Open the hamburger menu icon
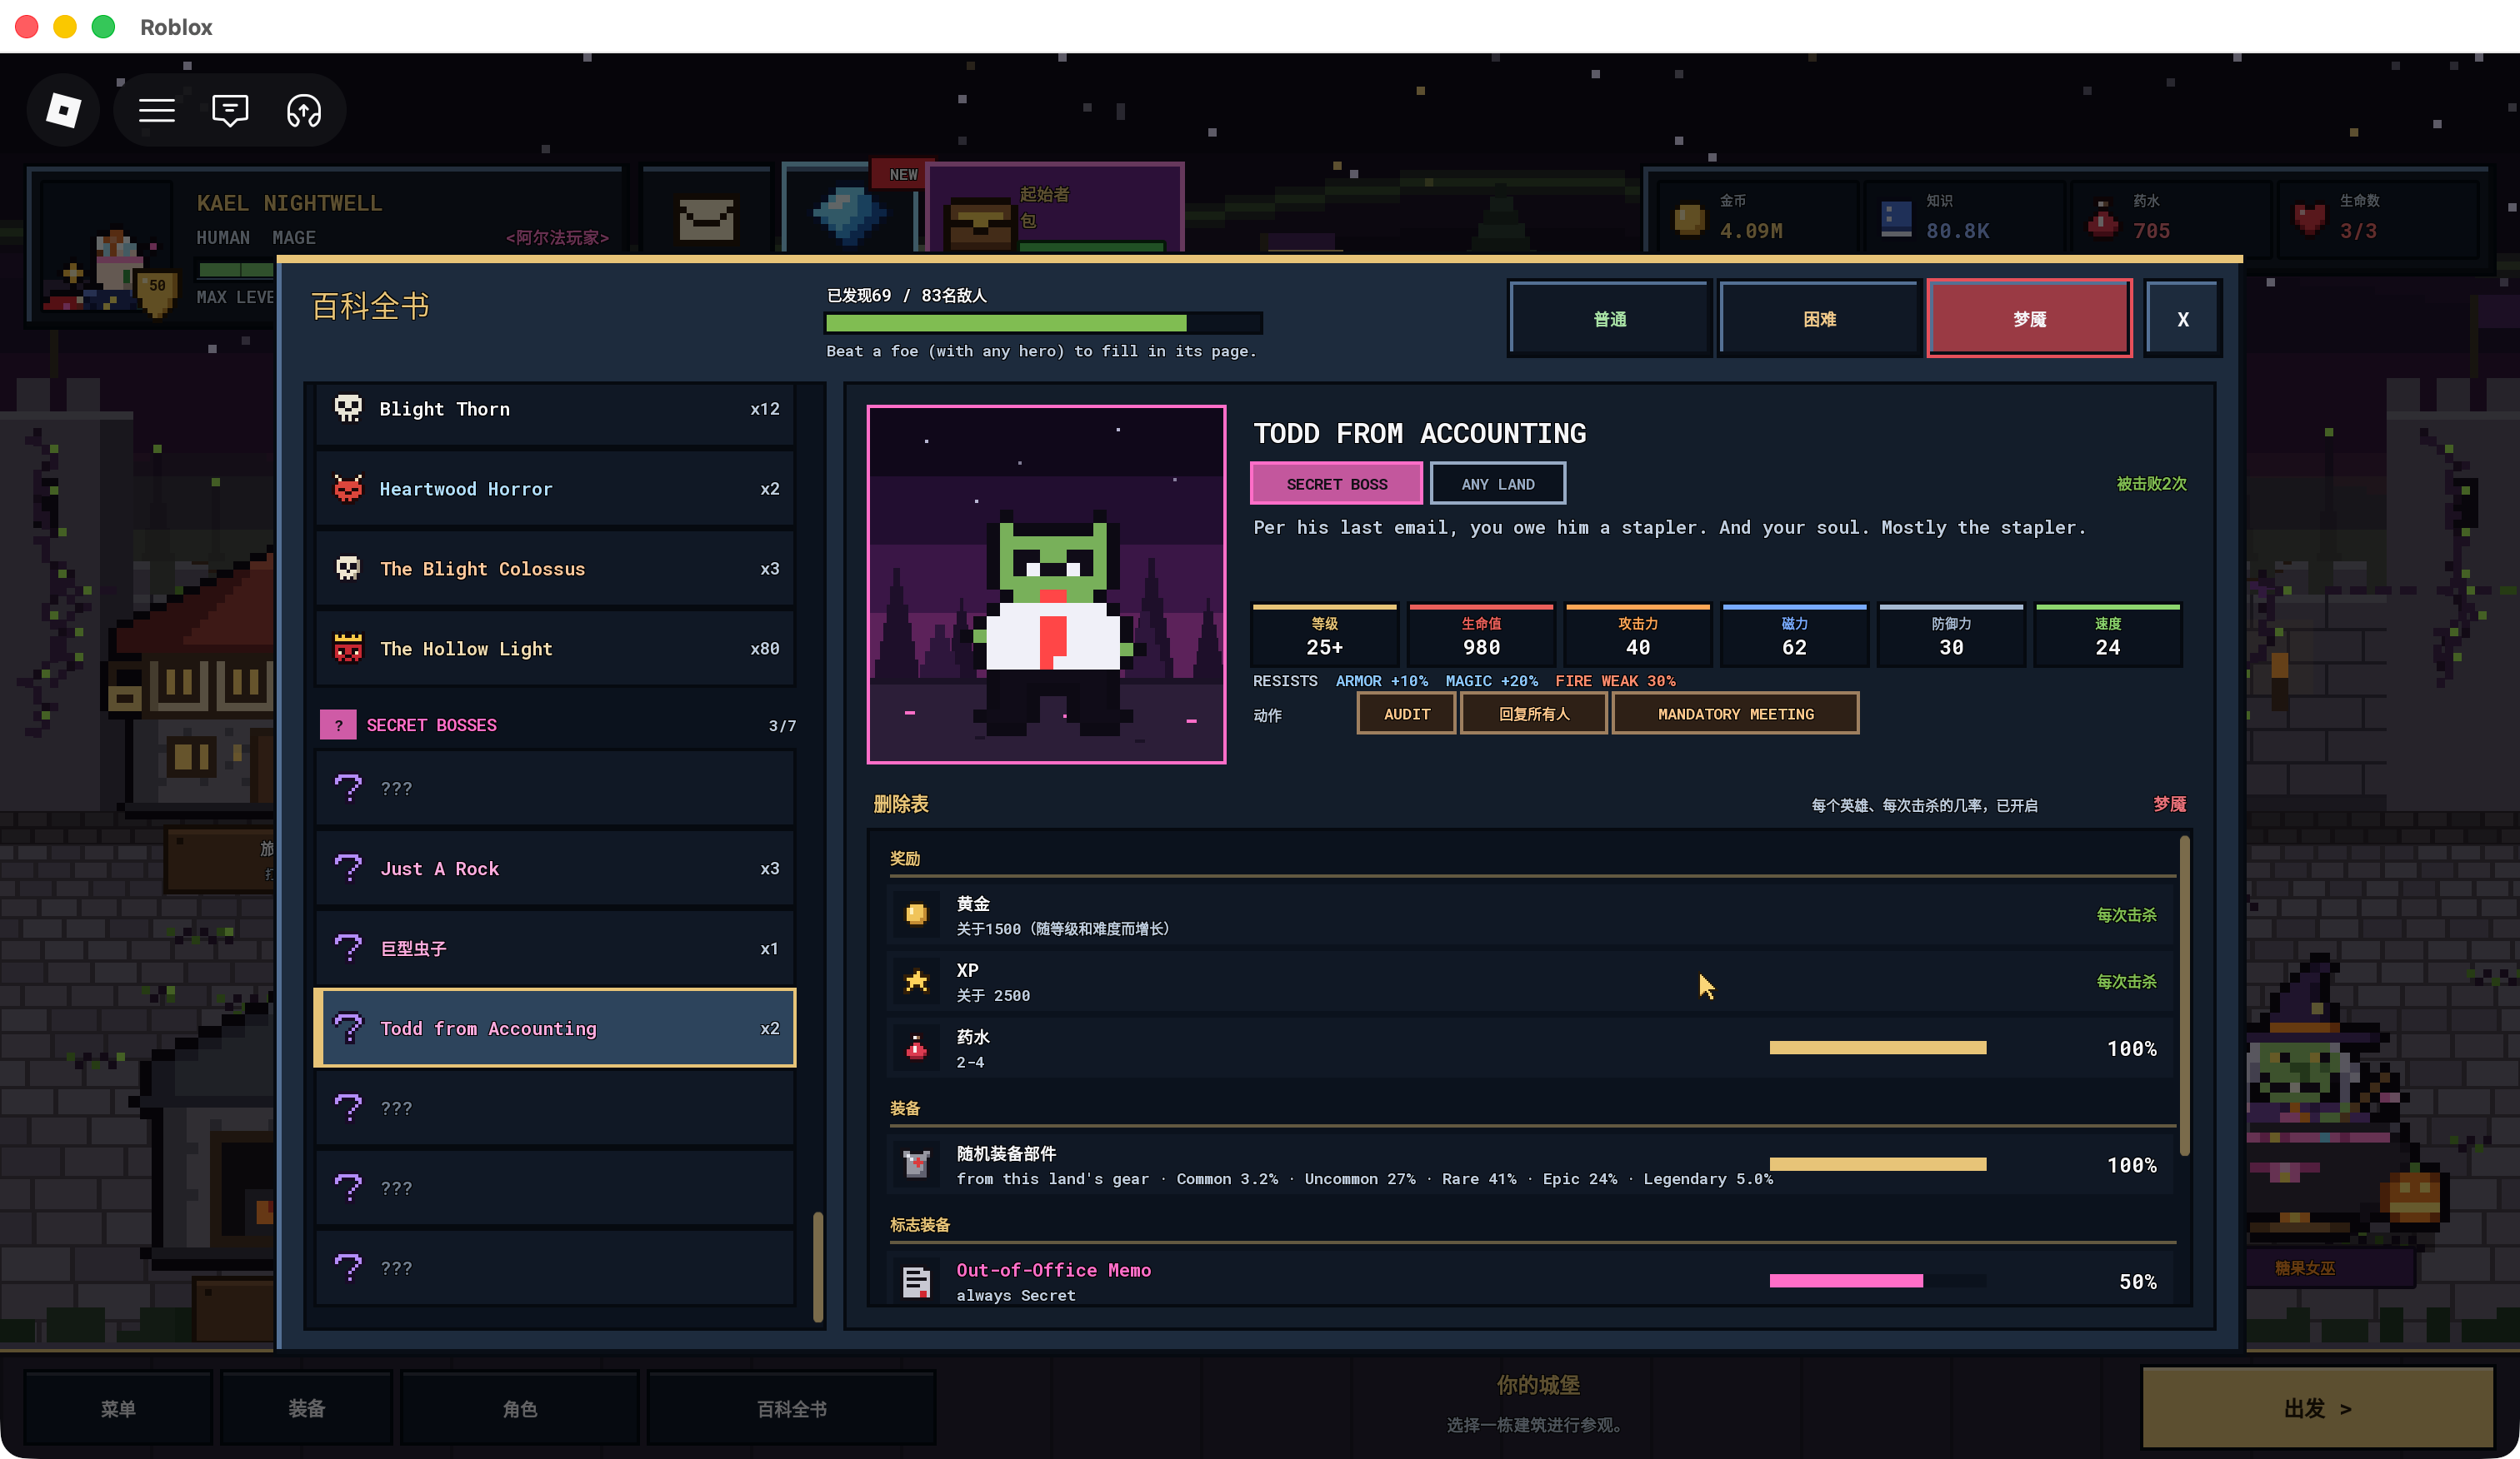This screenshot has height=1459, width=2520. [157, 110]
